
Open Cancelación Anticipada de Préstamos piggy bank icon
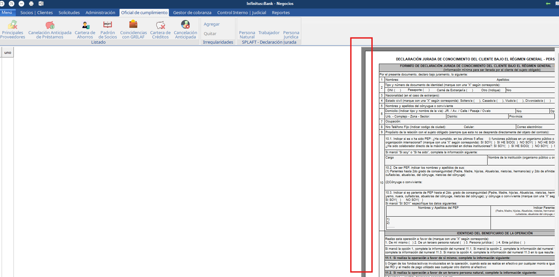pyautogui.click(x=50, y=25)
